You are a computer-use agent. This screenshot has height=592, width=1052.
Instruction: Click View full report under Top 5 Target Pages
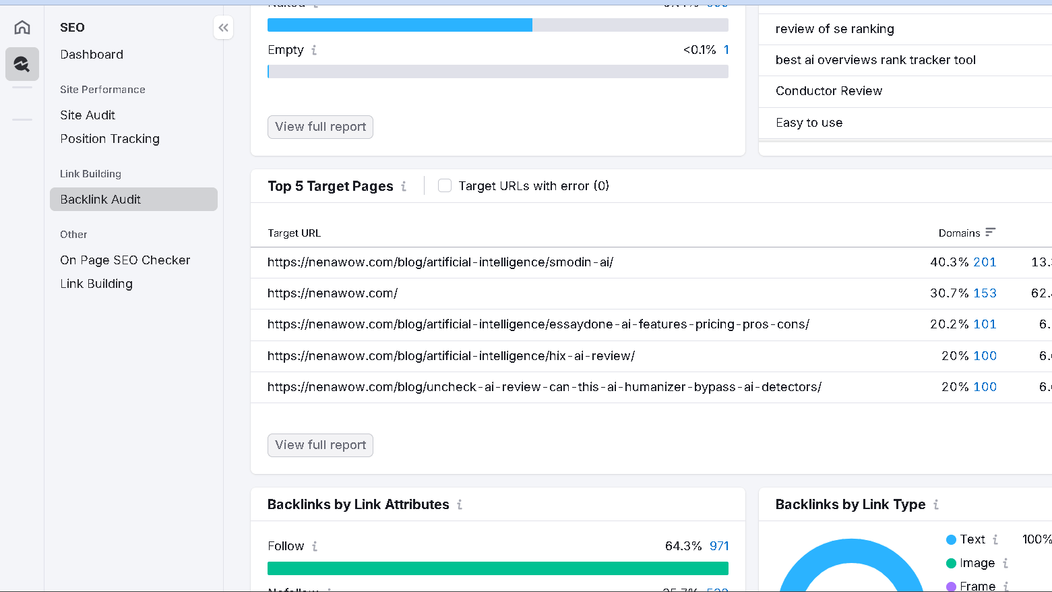(x=320, y=445)
